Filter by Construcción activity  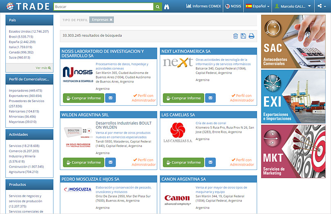click(27, 167)
